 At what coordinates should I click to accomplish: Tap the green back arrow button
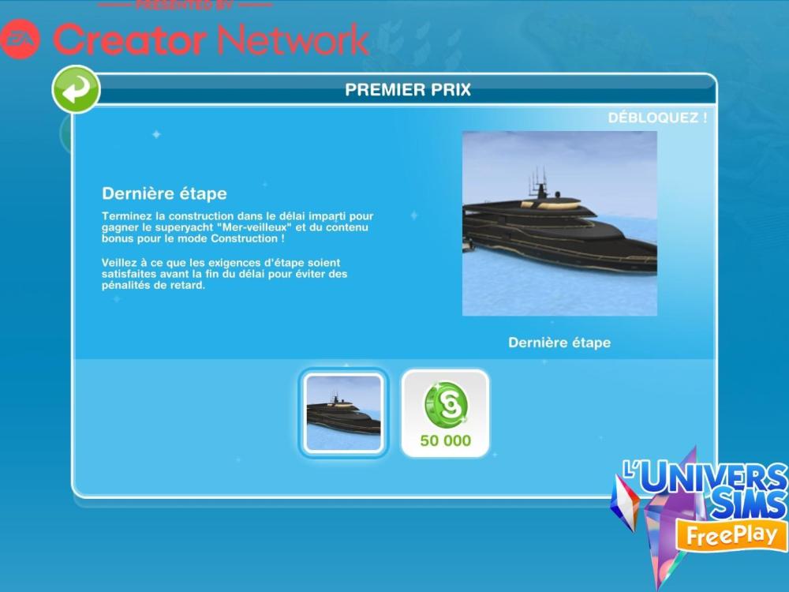coord(77,89)
